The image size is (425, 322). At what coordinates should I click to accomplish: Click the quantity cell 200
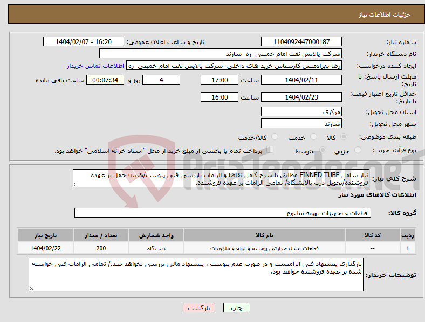(x=101, y=248)
